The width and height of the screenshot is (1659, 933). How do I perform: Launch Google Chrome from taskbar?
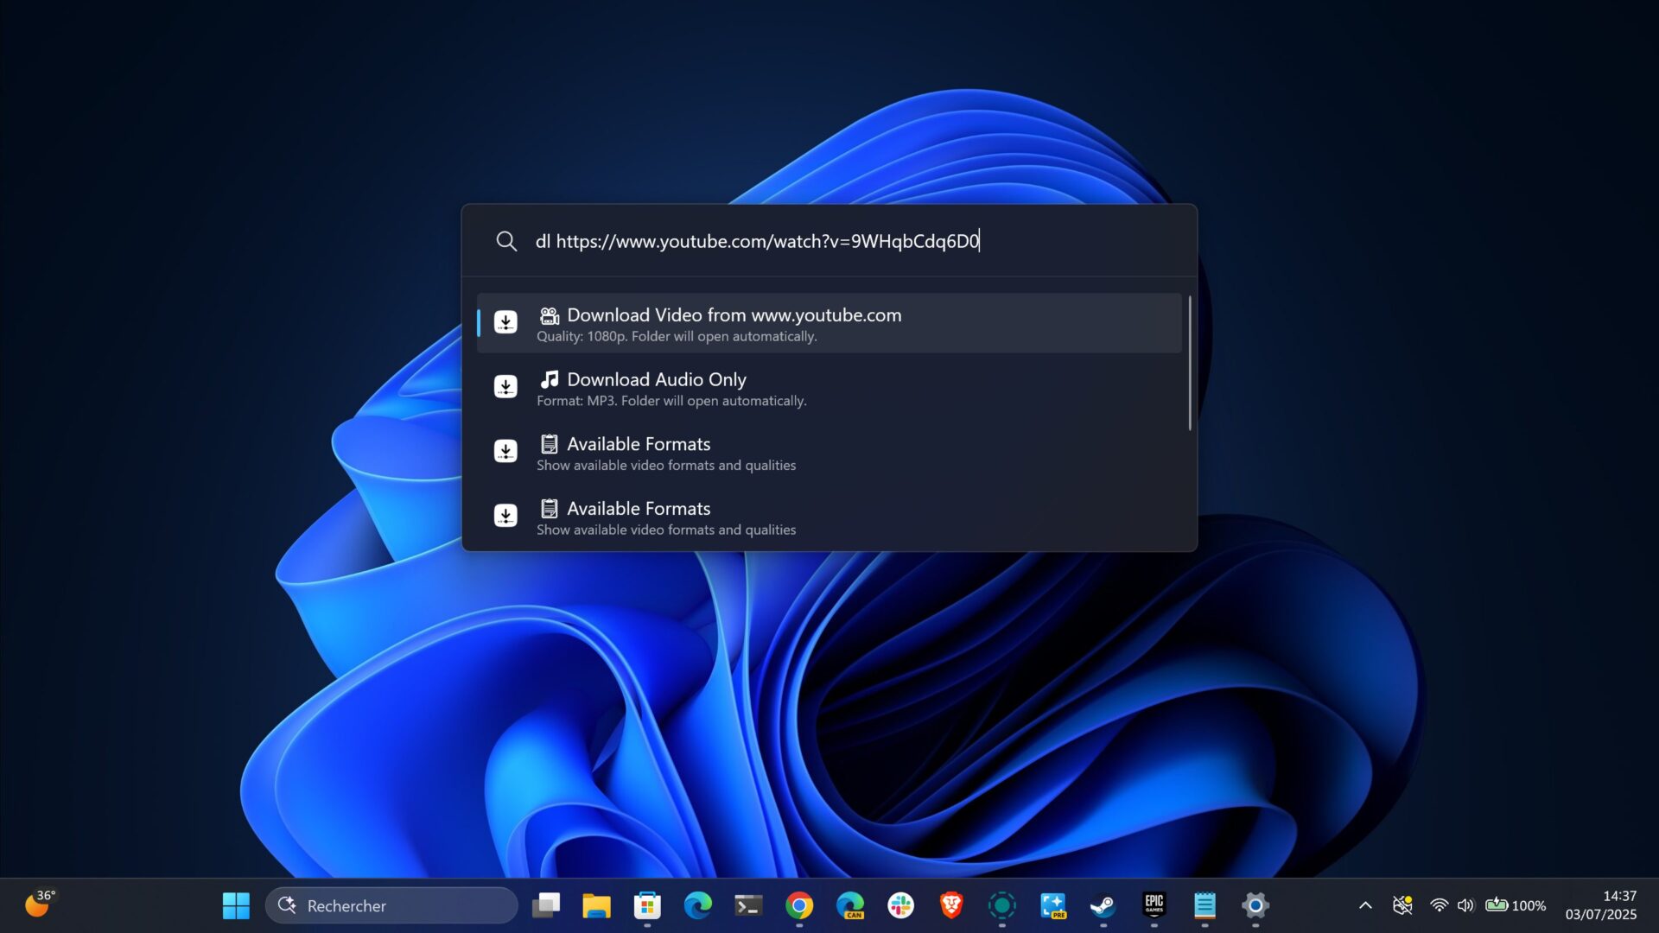[799, 905]
